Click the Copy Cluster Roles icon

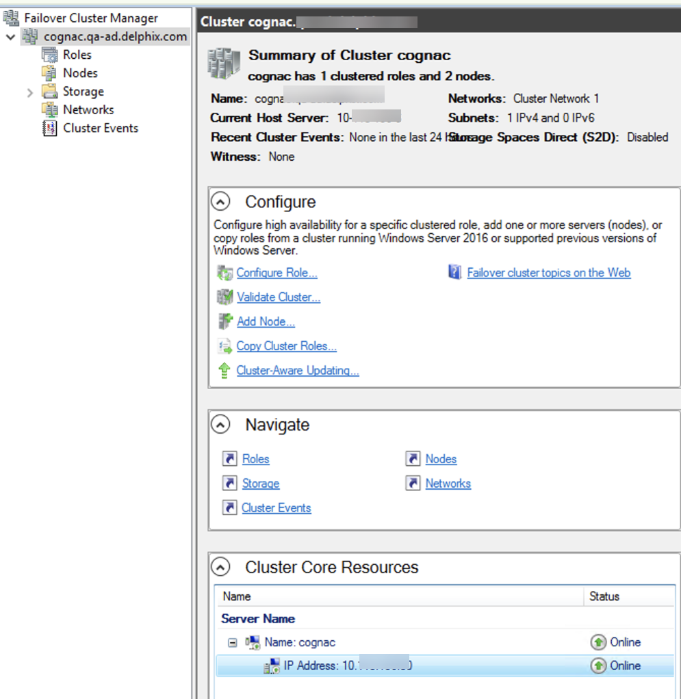tap(224, 346)
